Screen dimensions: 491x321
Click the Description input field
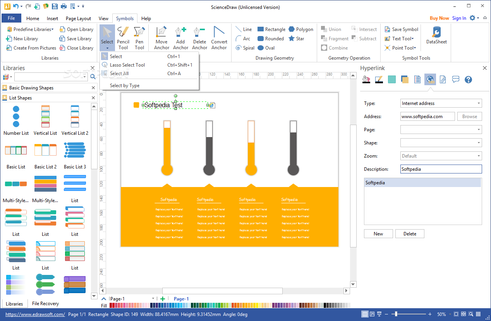[441, 169]
